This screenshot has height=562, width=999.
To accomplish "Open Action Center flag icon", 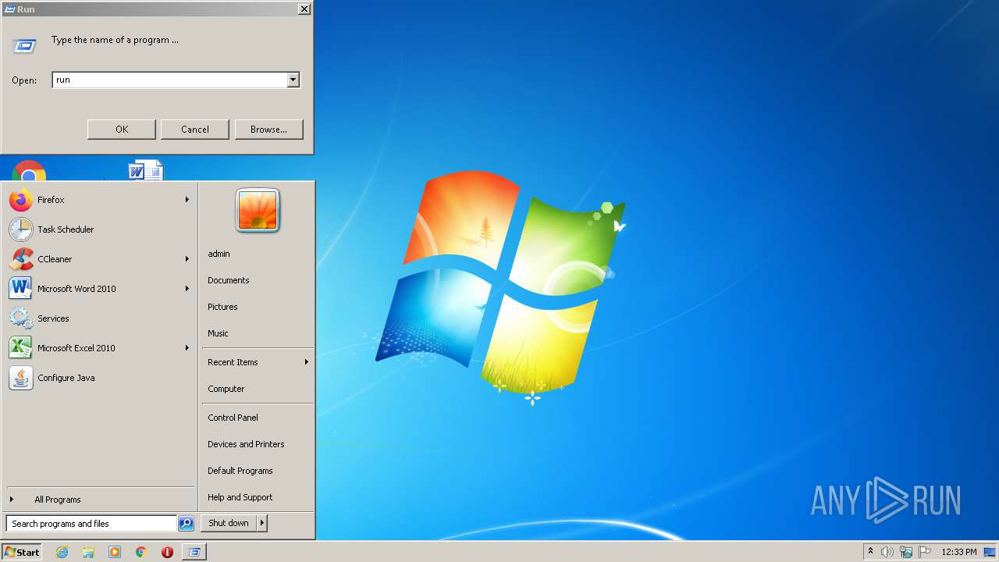I will (x=925, y=552).
